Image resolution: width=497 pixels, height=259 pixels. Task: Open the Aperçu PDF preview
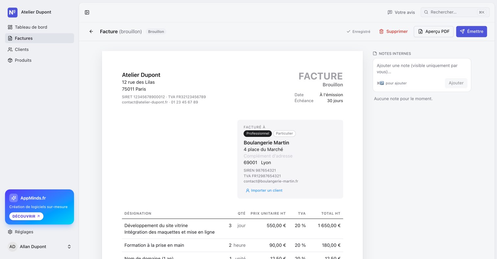[434, 32]
